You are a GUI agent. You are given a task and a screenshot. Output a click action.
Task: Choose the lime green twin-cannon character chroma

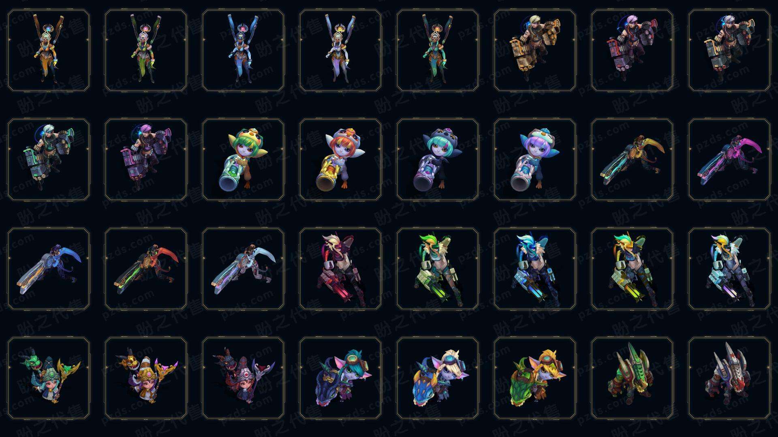pyautogui.click(x=146, y=51)
